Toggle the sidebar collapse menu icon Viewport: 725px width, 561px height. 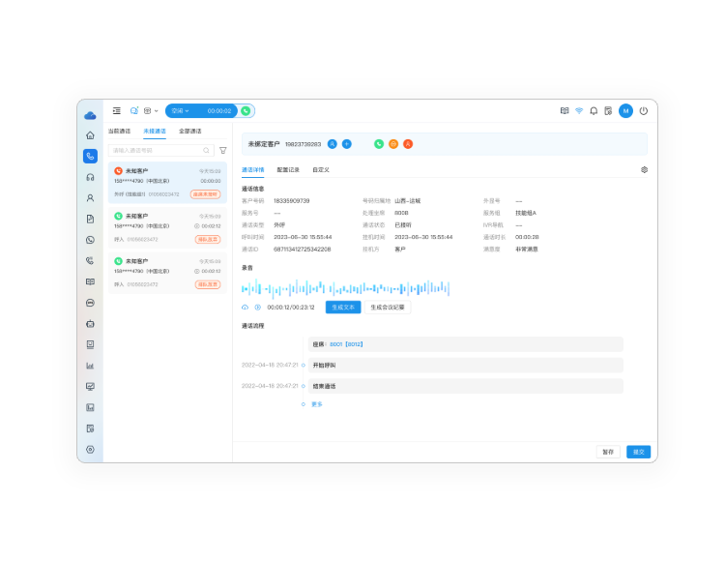pyautogui.click(x=117, y=111)
